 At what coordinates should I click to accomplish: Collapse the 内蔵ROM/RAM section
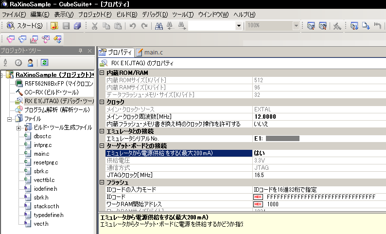(102, 72)
